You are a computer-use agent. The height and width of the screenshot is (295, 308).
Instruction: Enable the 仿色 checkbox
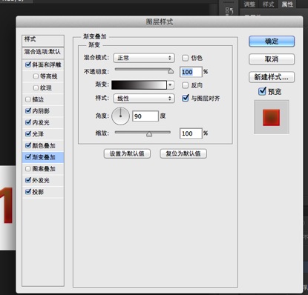[185, 58]
